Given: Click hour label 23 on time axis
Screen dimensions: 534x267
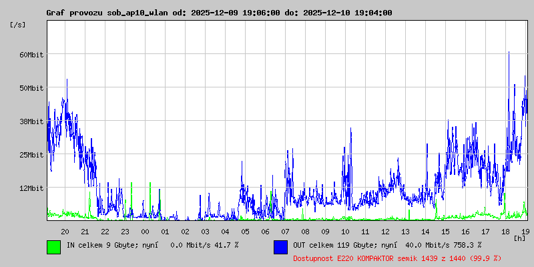Looking at the screenshot, I should point(125,232).
